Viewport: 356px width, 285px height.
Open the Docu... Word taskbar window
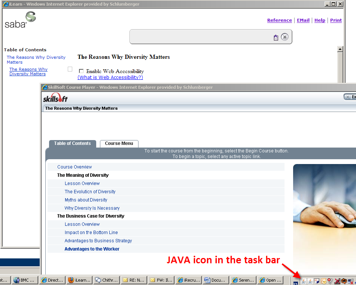[216, 280]
